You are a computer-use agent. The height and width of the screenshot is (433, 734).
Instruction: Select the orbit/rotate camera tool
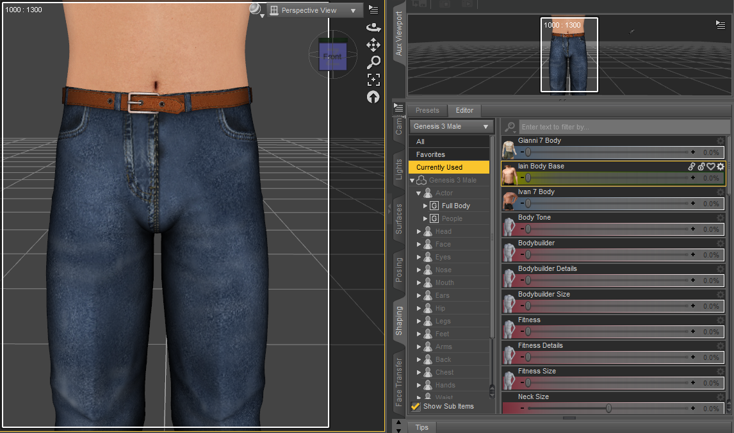pyautogui.click(x=373, y=28)
